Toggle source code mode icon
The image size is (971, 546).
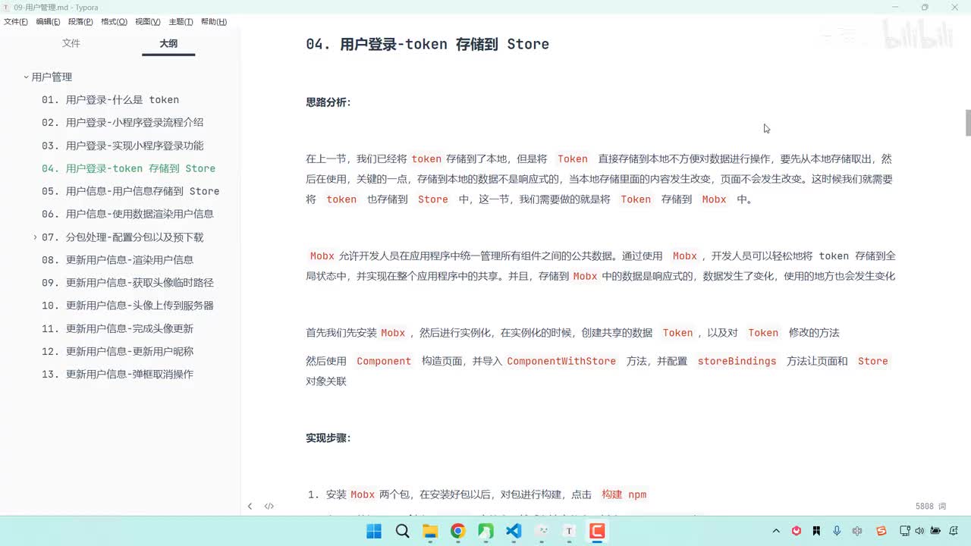[269, 506]
